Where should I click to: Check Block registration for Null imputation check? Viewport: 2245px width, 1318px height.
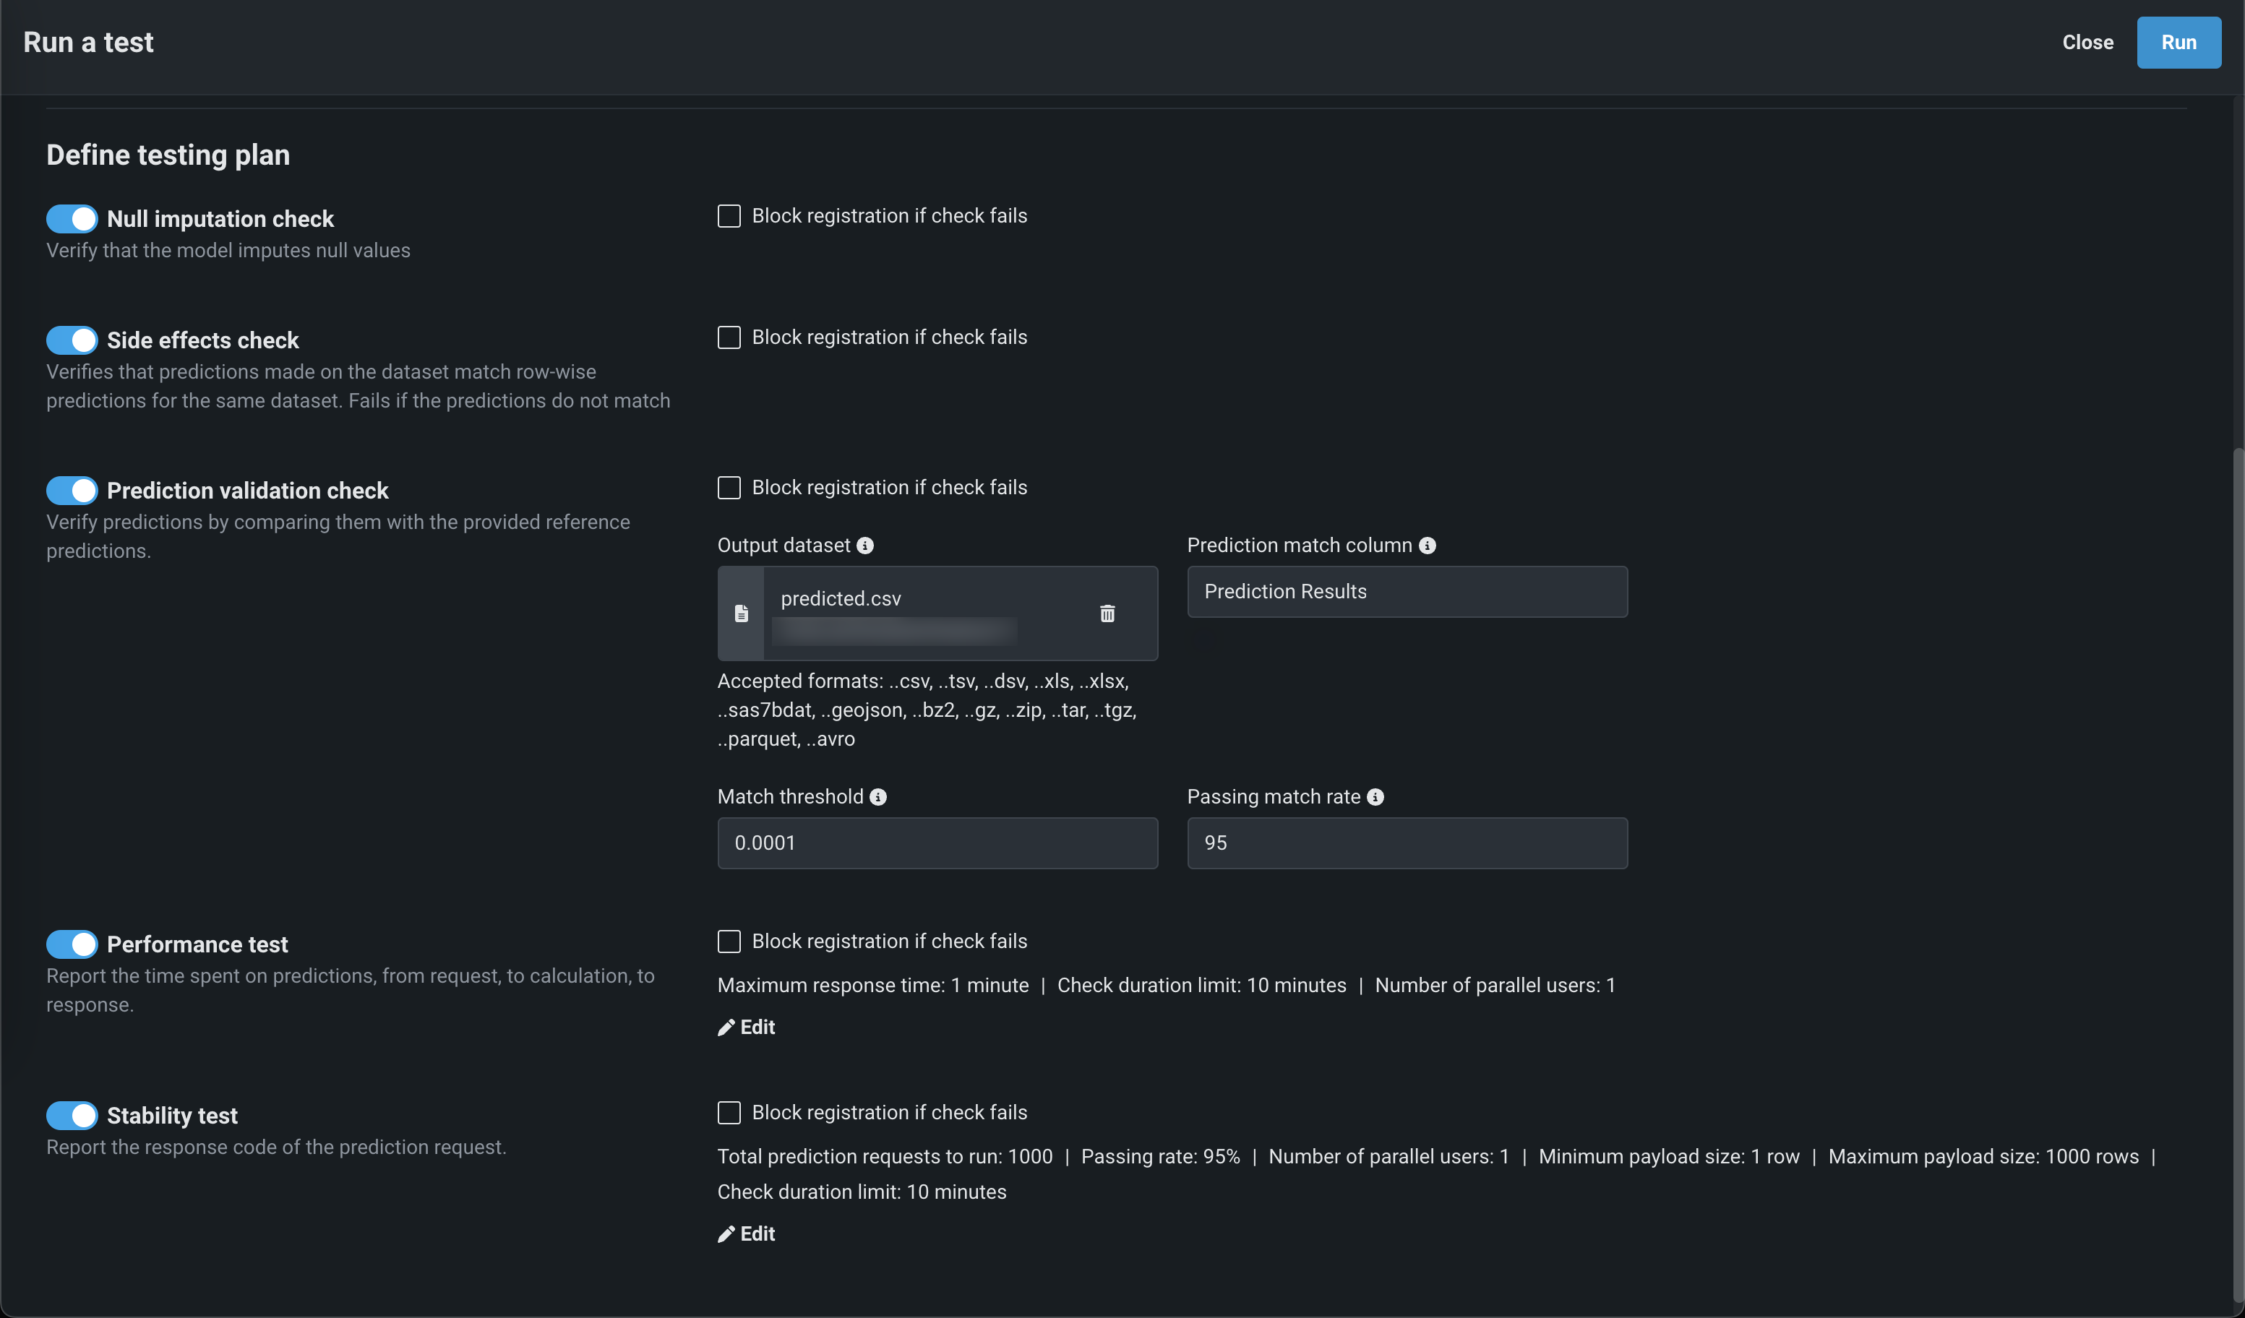point(729,216)
